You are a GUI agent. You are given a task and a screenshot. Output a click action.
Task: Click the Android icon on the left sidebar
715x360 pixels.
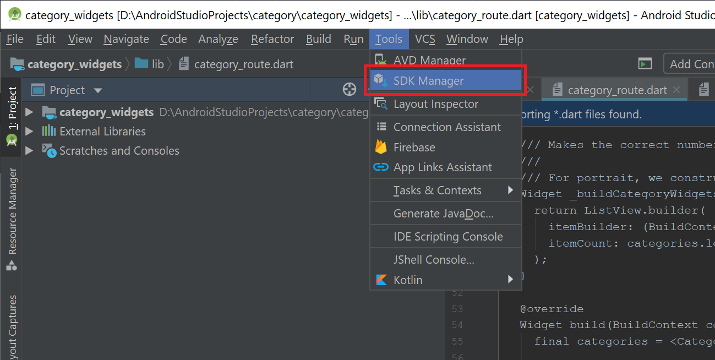[x=11, y=140]
